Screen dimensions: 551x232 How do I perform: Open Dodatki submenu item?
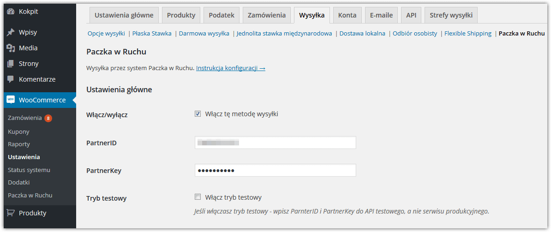pyautogui.click(x=18, y=183)
